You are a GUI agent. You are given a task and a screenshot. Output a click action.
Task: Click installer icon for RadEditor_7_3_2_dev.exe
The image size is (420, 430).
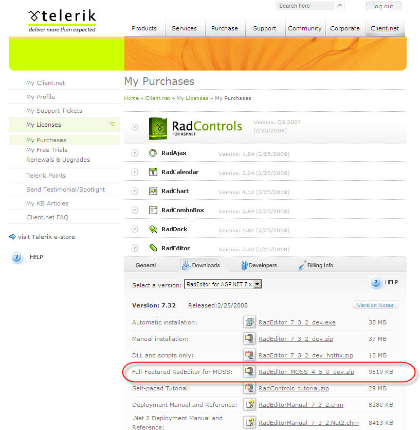click(x=249, y=322)
